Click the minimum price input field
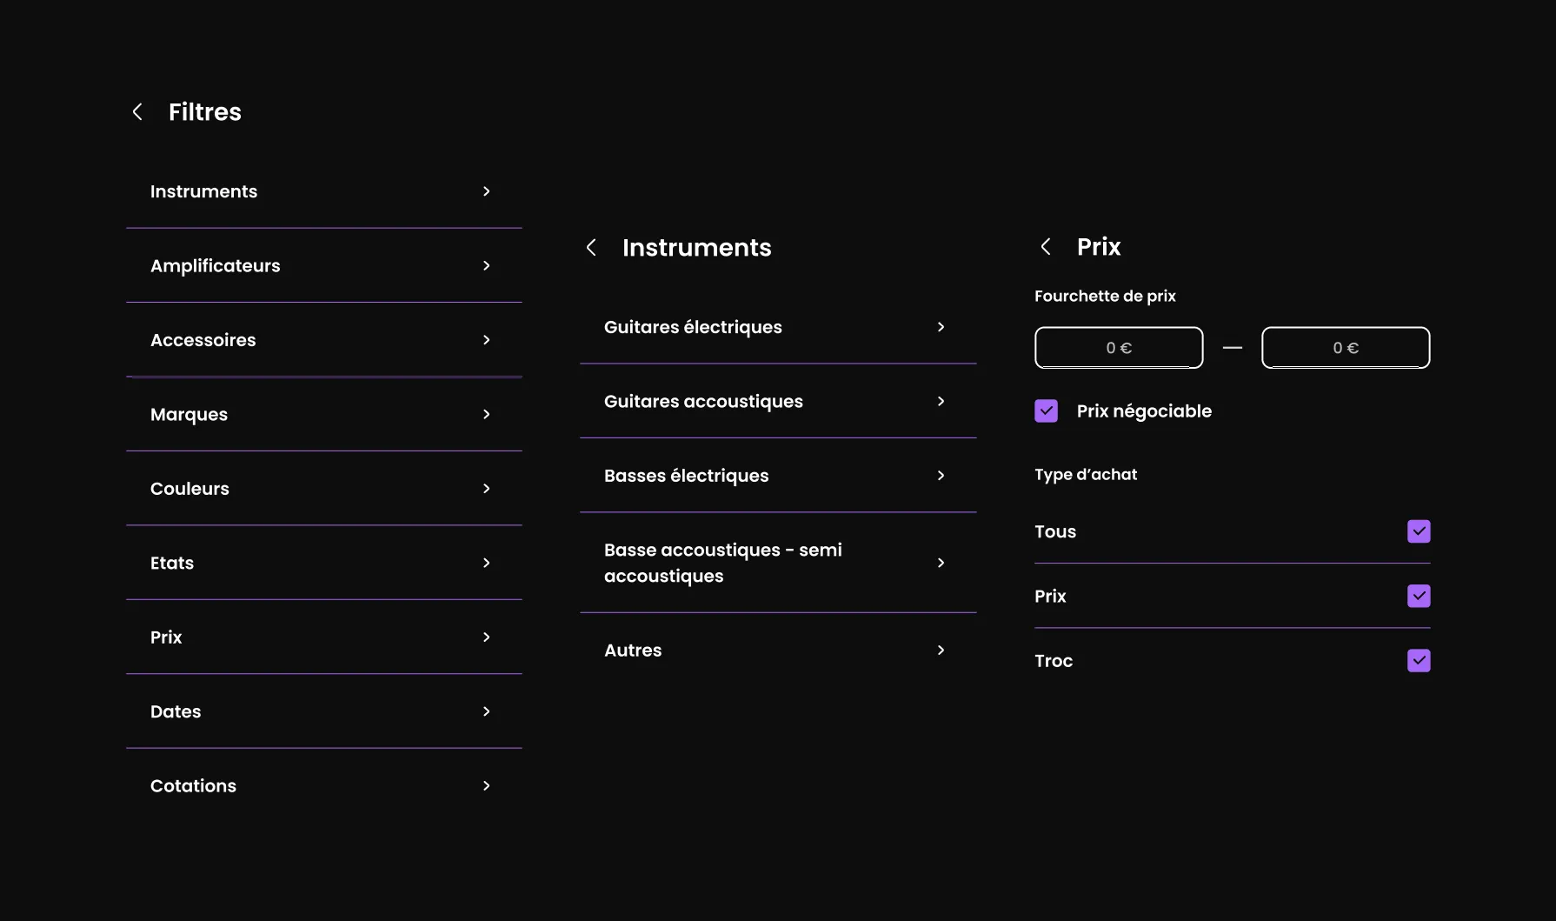 tap(1119, 348)
